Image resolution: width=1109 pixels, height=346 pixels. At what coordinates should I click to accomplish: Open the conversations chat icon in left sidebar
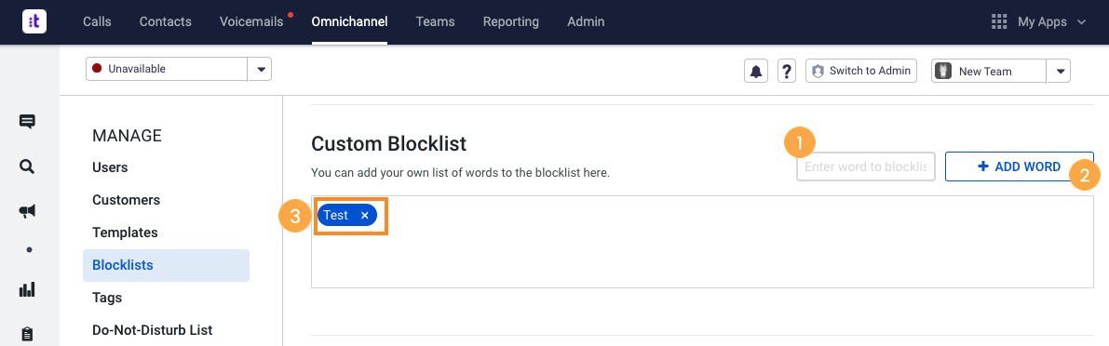point(27,122)
